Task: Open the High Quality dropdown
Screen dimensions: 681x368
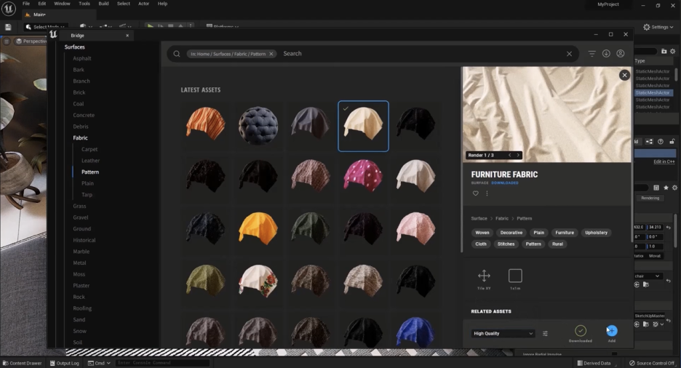Action: click(503, 333)
